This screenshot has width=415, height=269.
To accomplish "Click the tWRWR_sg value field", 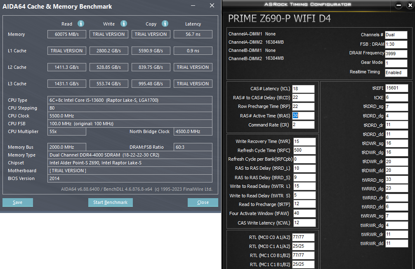I will click(x=396, y=216).
